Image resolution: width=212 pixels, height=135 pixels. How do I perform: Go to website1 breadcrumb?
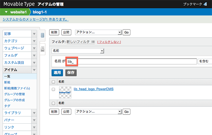(x=18, y=12)
